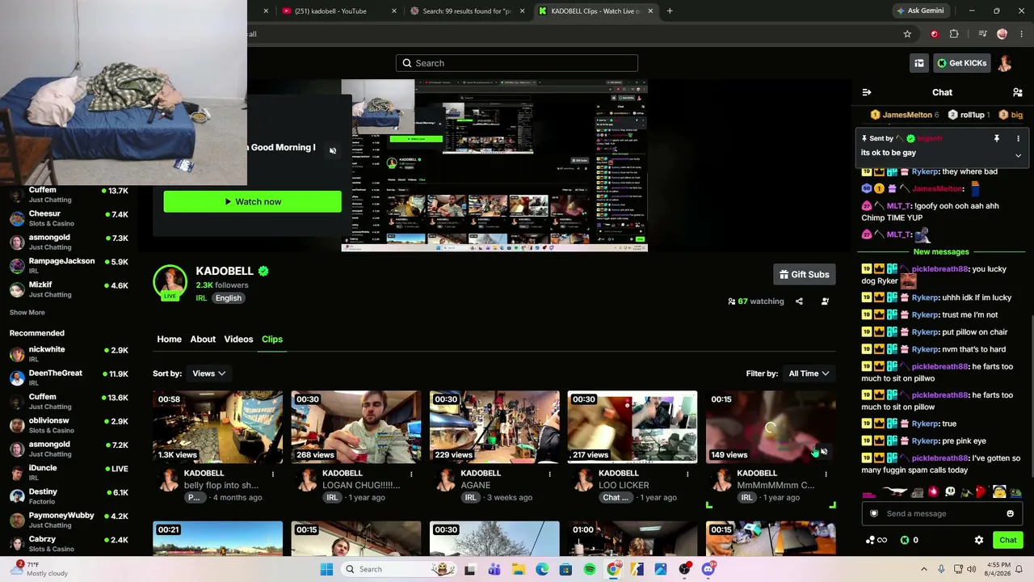Screen dimensions: 1034x582
Task: Collapse the chat panel with the arrow icon
Action: point(867,92)
